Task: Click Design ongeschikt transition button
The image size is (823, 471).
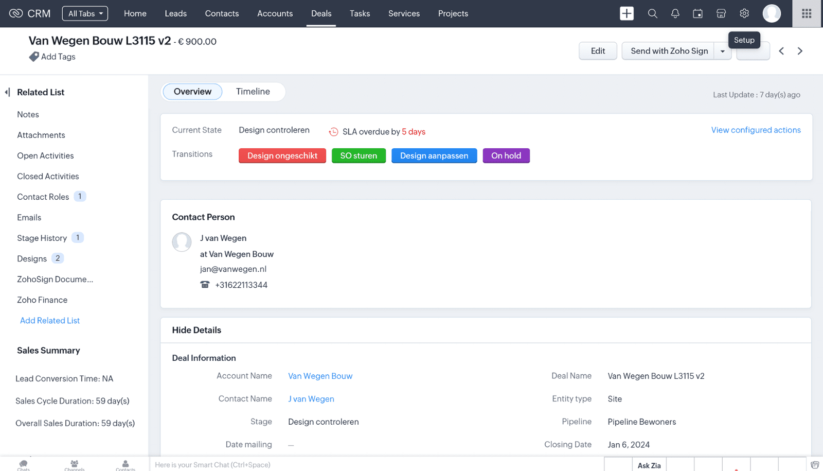Action: [282, 155]
